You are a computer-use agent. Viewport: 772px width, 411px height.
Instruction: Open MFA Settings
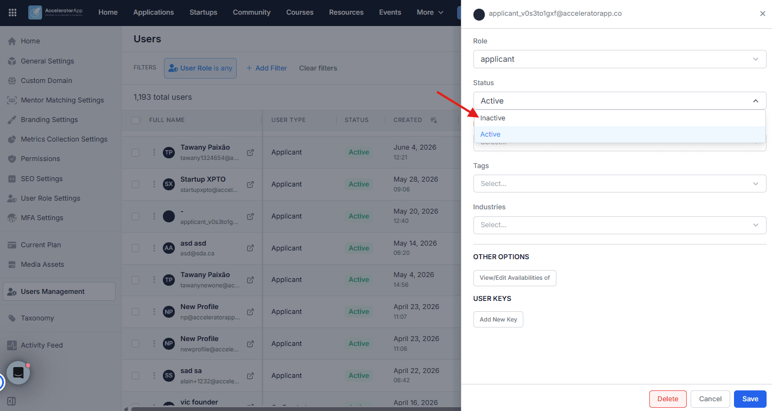click(42, 218)
